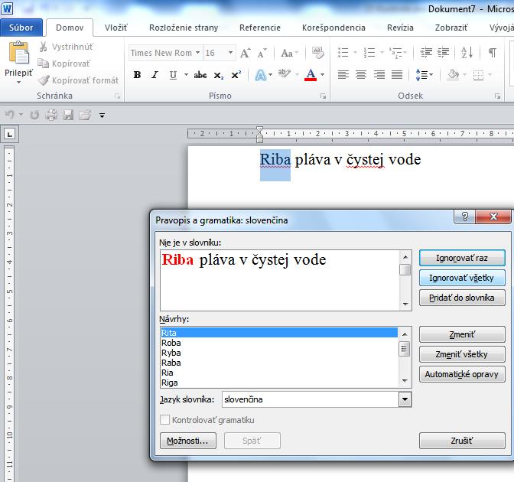This screenshot has width=514, height=482.
Task: Open the Font Color dropdown arrow
Action: 323,75
